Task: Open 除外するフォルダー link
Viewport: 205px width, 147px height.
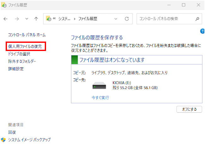Action: [x=22, y=61]
